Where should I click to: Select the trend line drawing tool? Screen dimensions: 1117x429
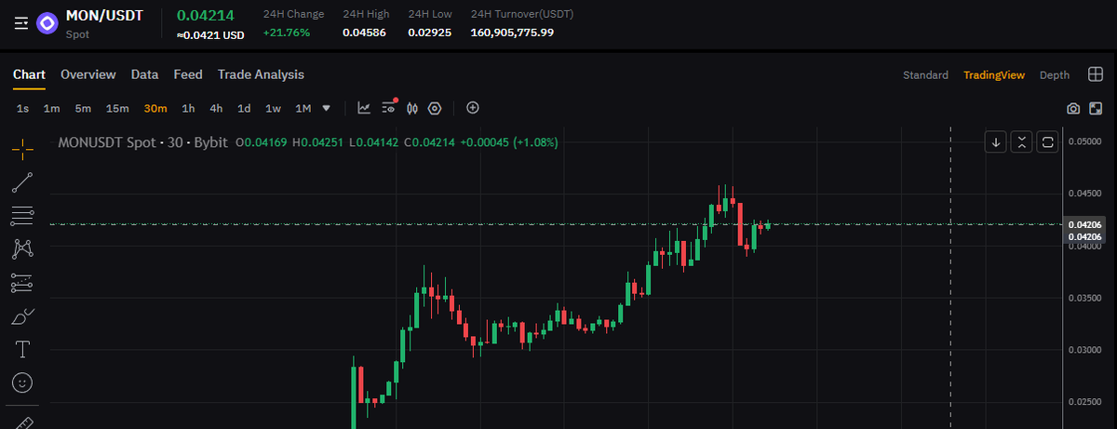22,182
